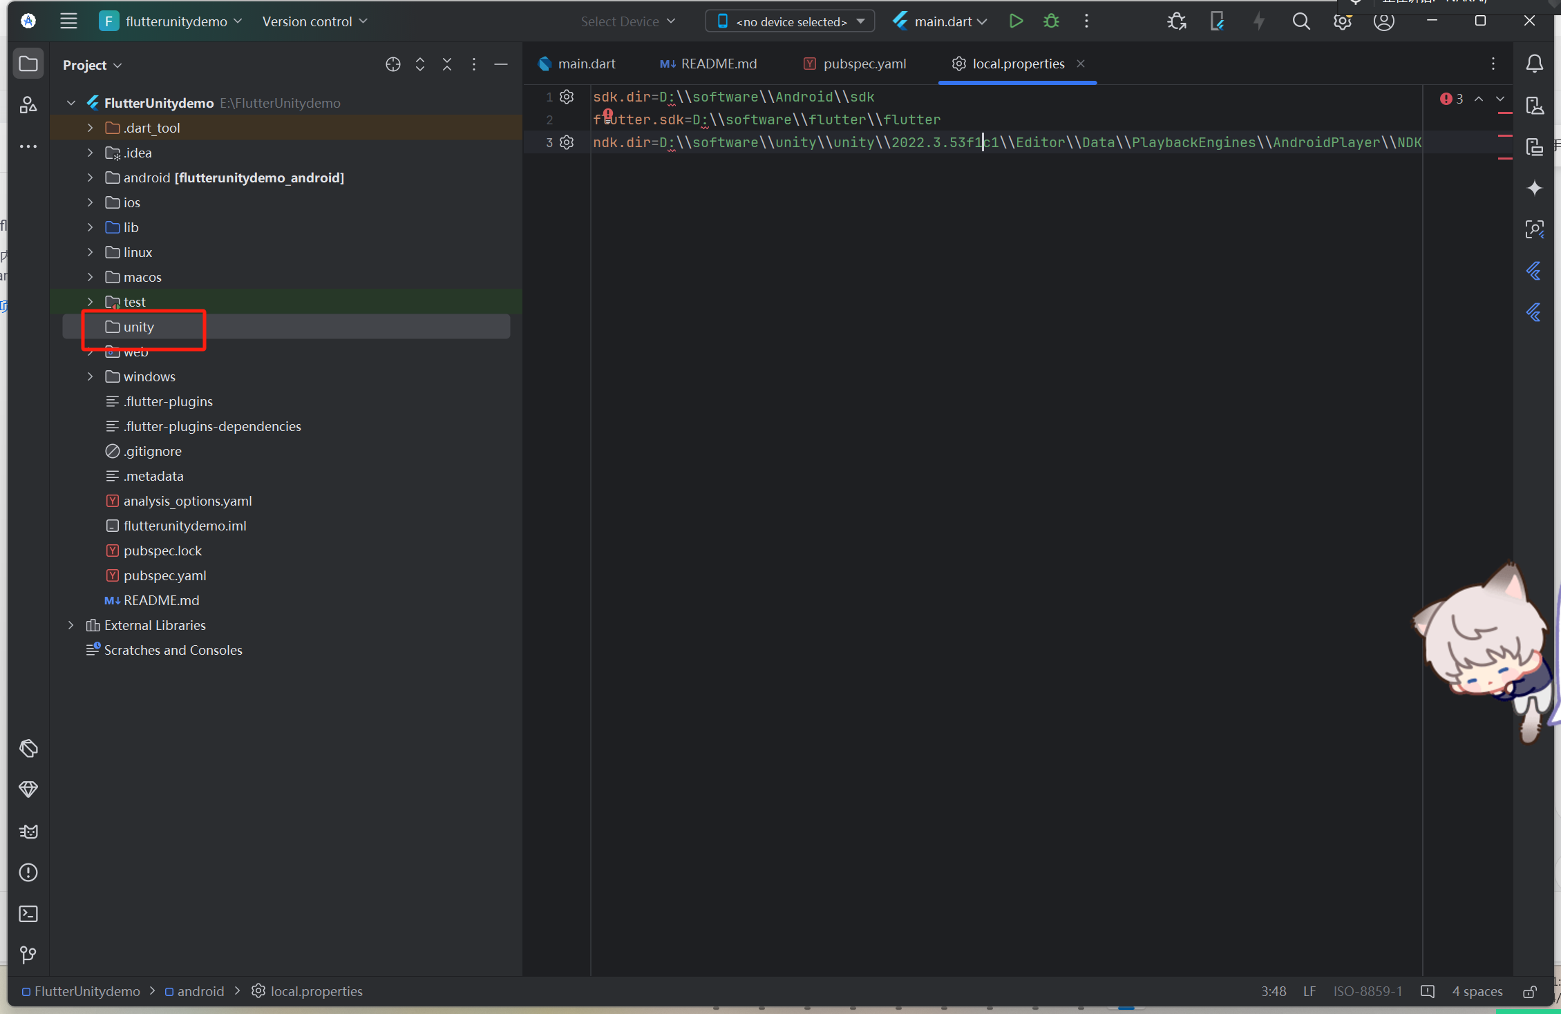Open the Problems tool window

tap(28, 872)
